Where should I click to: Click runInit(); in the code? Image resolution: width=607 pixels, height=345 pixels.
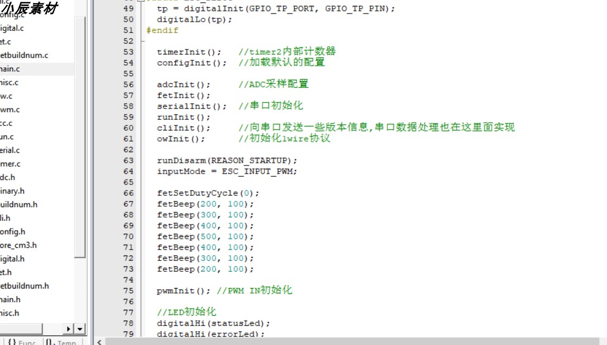(x=184, y=117)
